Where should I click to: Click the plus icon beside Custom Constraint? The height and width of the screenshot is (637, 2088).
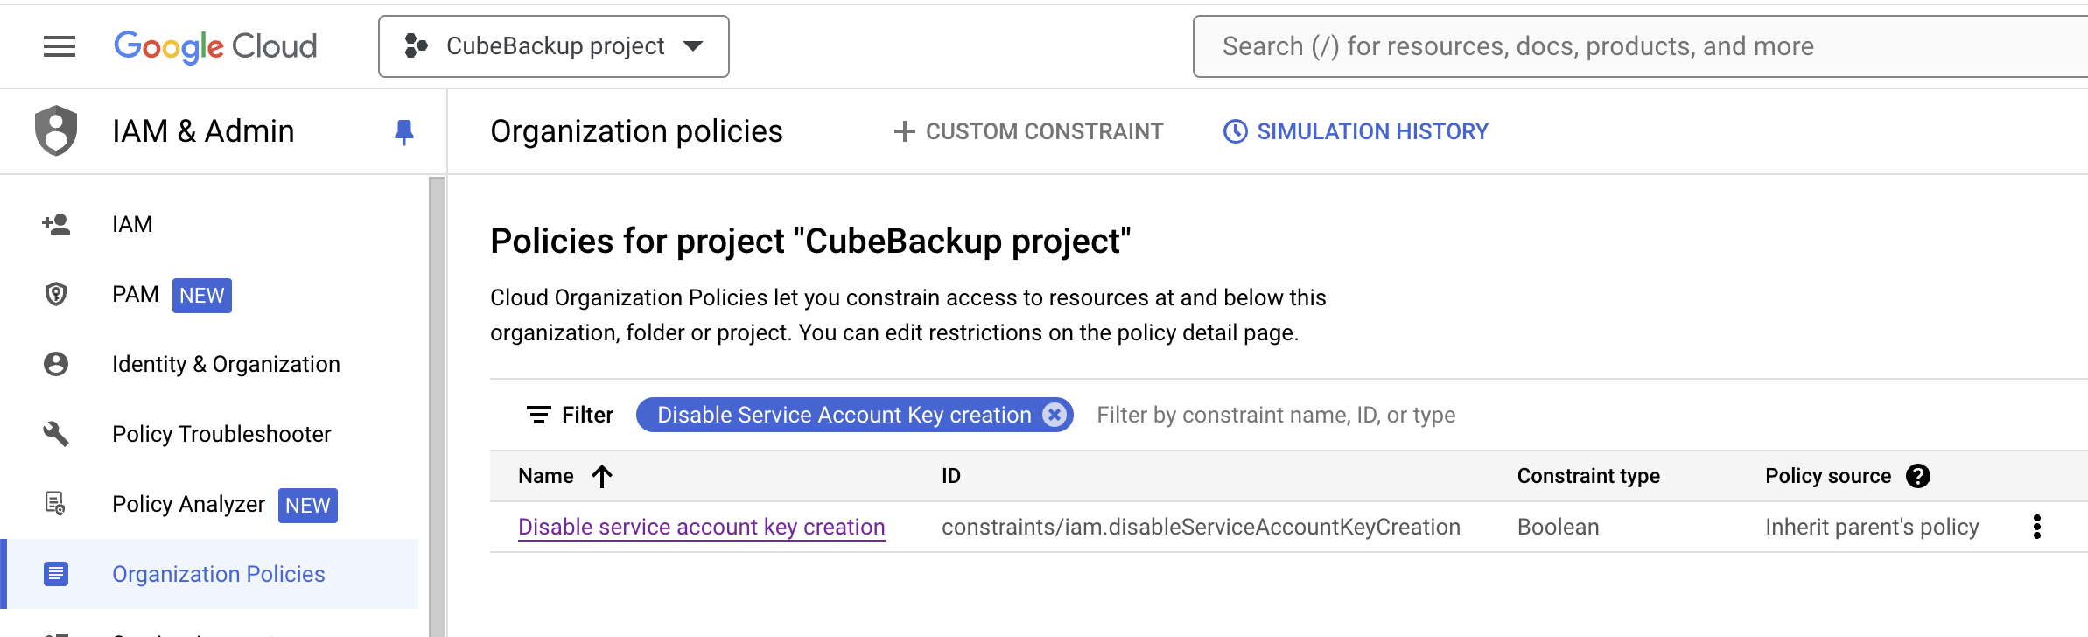pyautogui.click(x=904, y=131)
